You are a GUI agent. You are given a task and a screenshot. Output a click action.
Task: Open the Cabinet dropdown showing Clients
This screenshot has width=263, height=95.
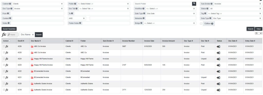point(38,4)
